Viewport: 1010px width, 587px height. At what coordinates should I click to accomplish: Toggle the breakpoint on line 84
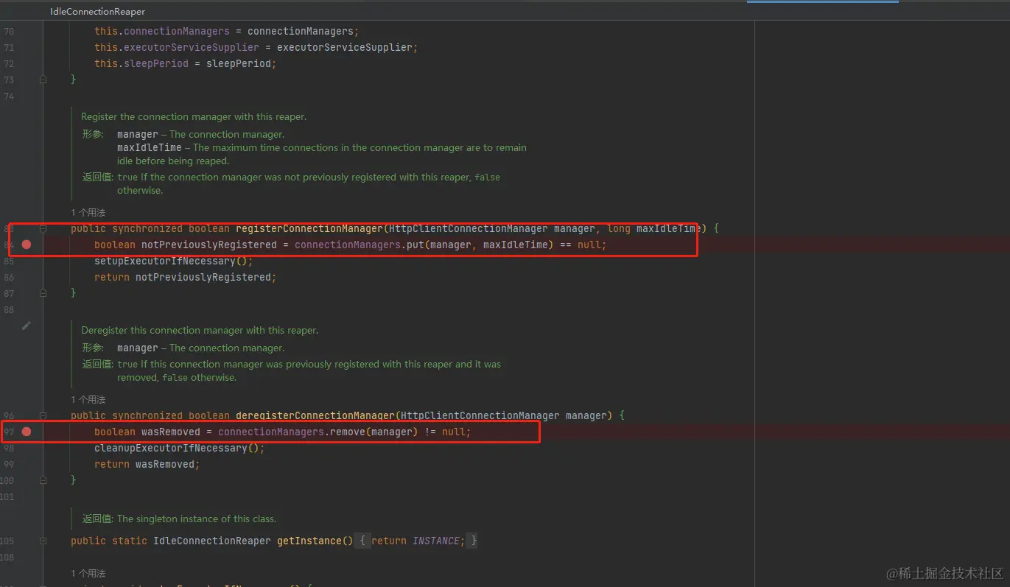click(27, 245)
